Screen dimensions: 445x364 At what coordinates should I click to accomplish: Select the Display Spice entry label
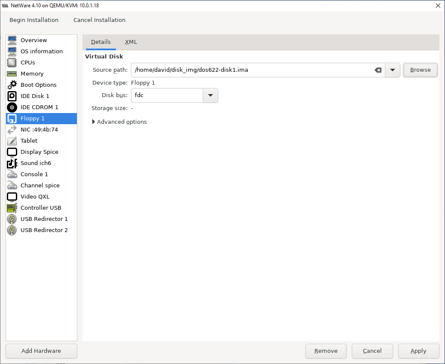(x=39, y=152)
